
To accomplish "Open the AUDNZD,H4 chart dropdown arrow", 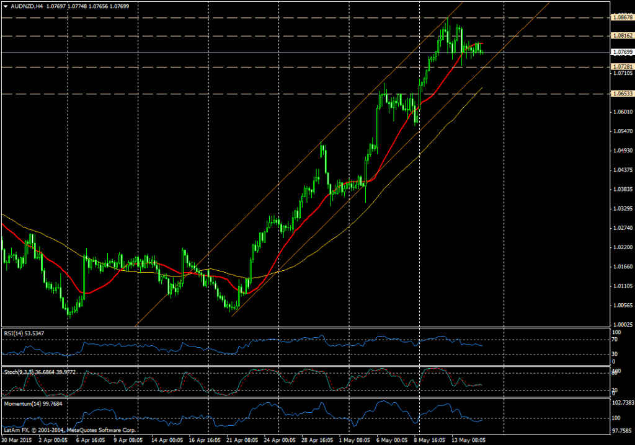I will click(6, 6).
